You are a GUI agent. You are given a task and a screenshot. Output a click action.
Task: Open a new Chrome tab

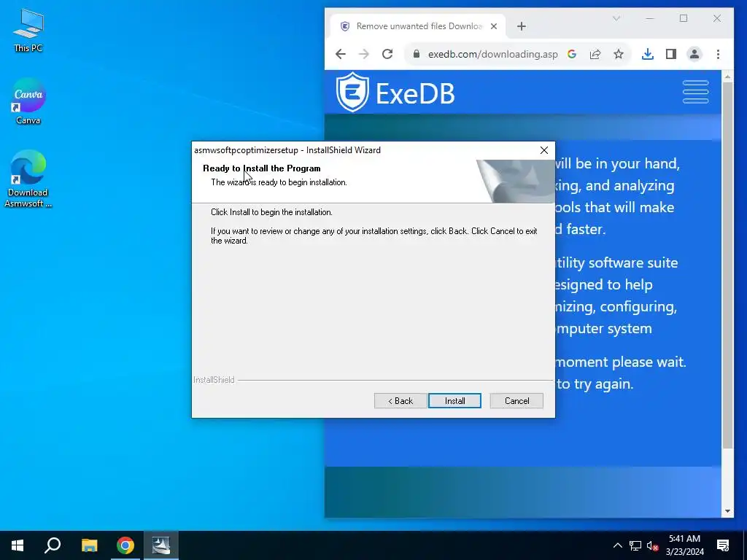[x=522, y=26]
